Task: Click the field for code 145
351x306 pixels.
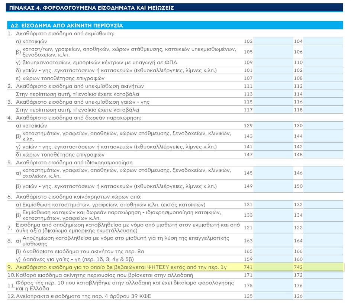Action: coord(273,173)
